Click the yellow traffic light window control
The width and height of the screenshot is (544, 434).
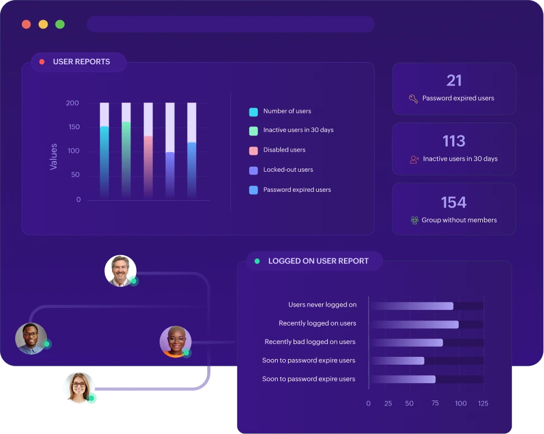[43, 24]
